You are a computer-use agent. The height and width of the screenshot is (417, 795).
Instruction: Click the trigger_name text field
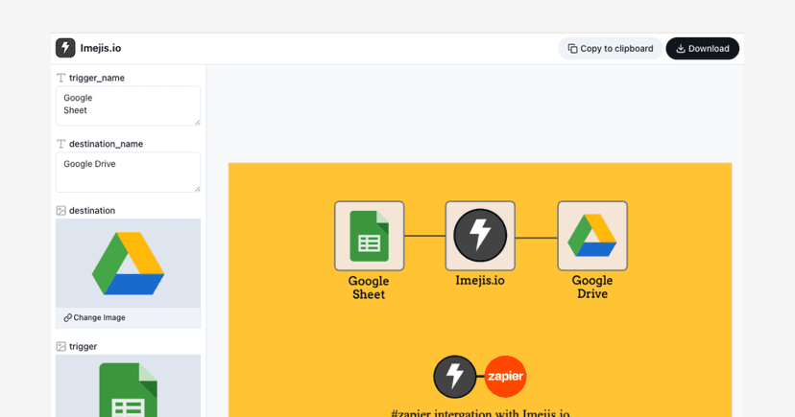(128, 105)
